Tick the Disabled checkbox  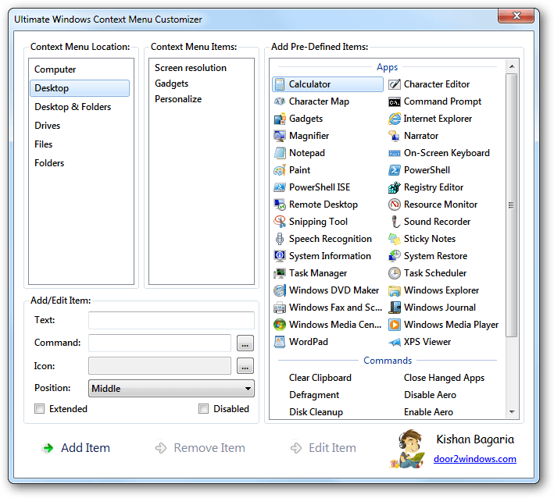tap(203, 409)
